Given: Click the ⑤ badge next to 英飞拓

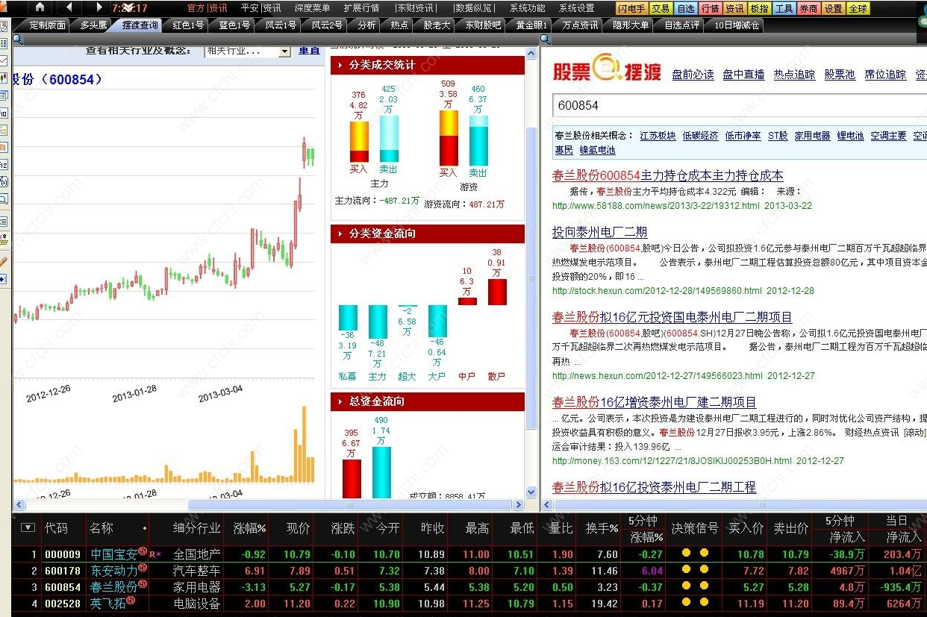Looking at the screenshot, I should click(x=131, y=601).
